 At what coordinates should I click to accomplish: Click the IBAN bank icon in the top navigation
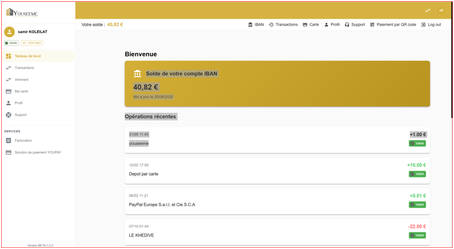tap(250, 25)
